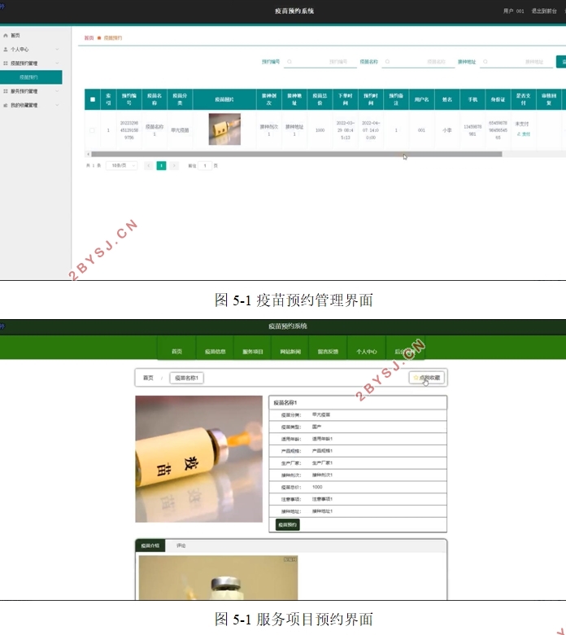Open 服务项目 in the green navigation bar

pos(252,352)
